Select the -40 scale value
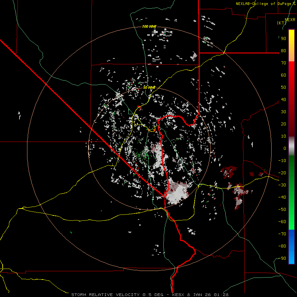This screenshot has height=297, width=297. pos(282,197)
